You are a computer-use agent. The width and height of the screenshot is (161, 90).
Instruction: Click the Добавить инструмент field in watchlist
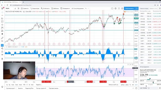click(x=153, y=8)
